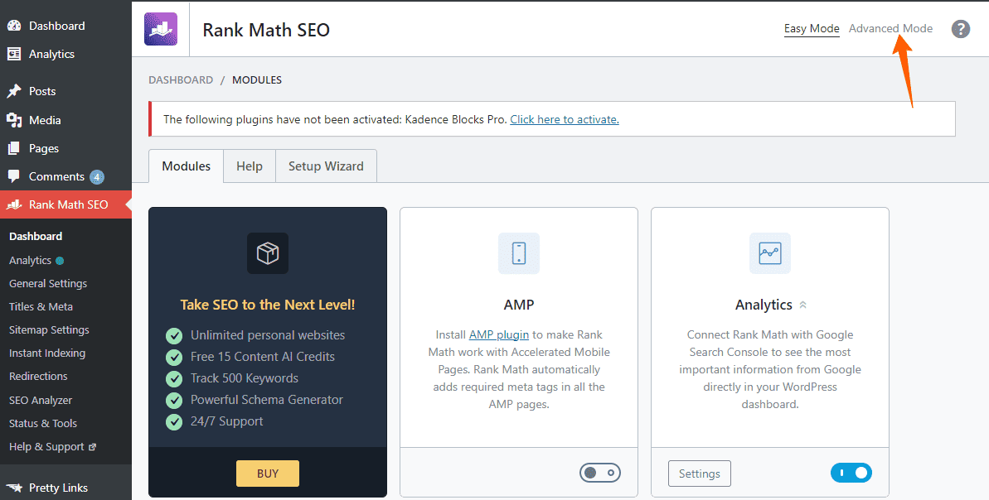Click the Comments bubble icon
The height and width of the screenshot is (500, 989).
coord(14,176)
